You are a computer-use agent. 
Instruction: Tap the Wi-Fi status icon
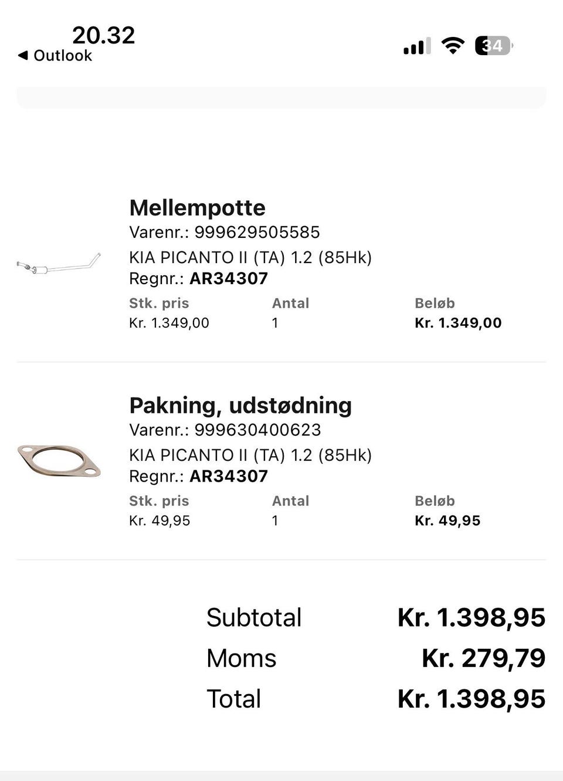[452, 45]
